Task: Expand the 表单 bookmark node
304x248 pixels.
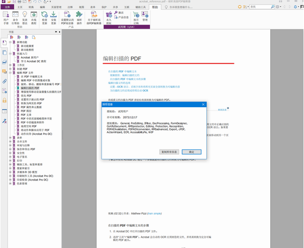Action: point(10,138)
